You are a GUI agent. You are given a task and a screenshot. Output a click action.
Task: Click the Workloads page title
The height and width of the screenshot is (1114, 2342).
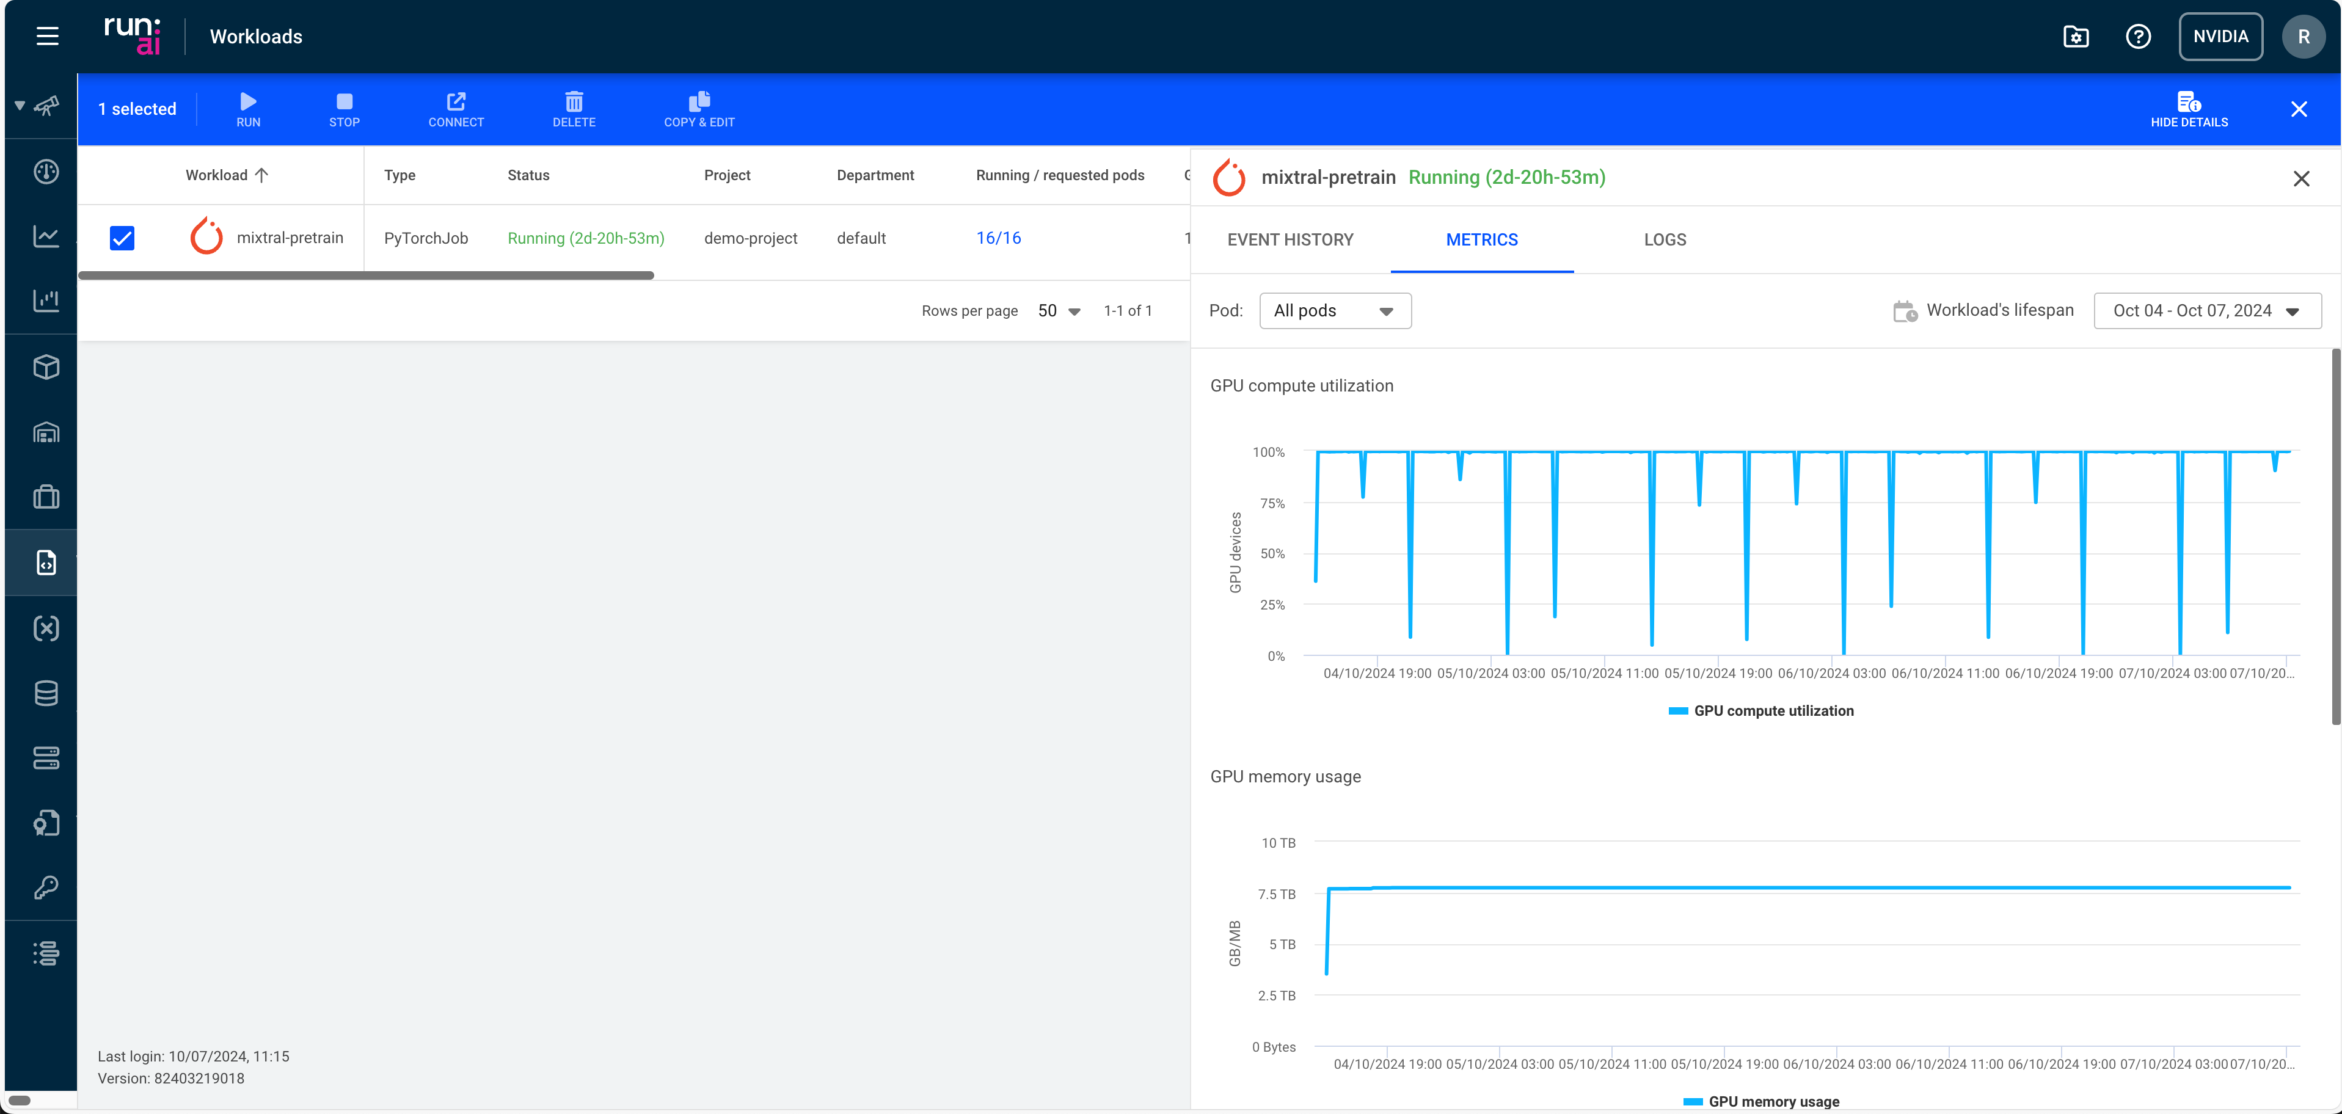[x=257, y=37]
